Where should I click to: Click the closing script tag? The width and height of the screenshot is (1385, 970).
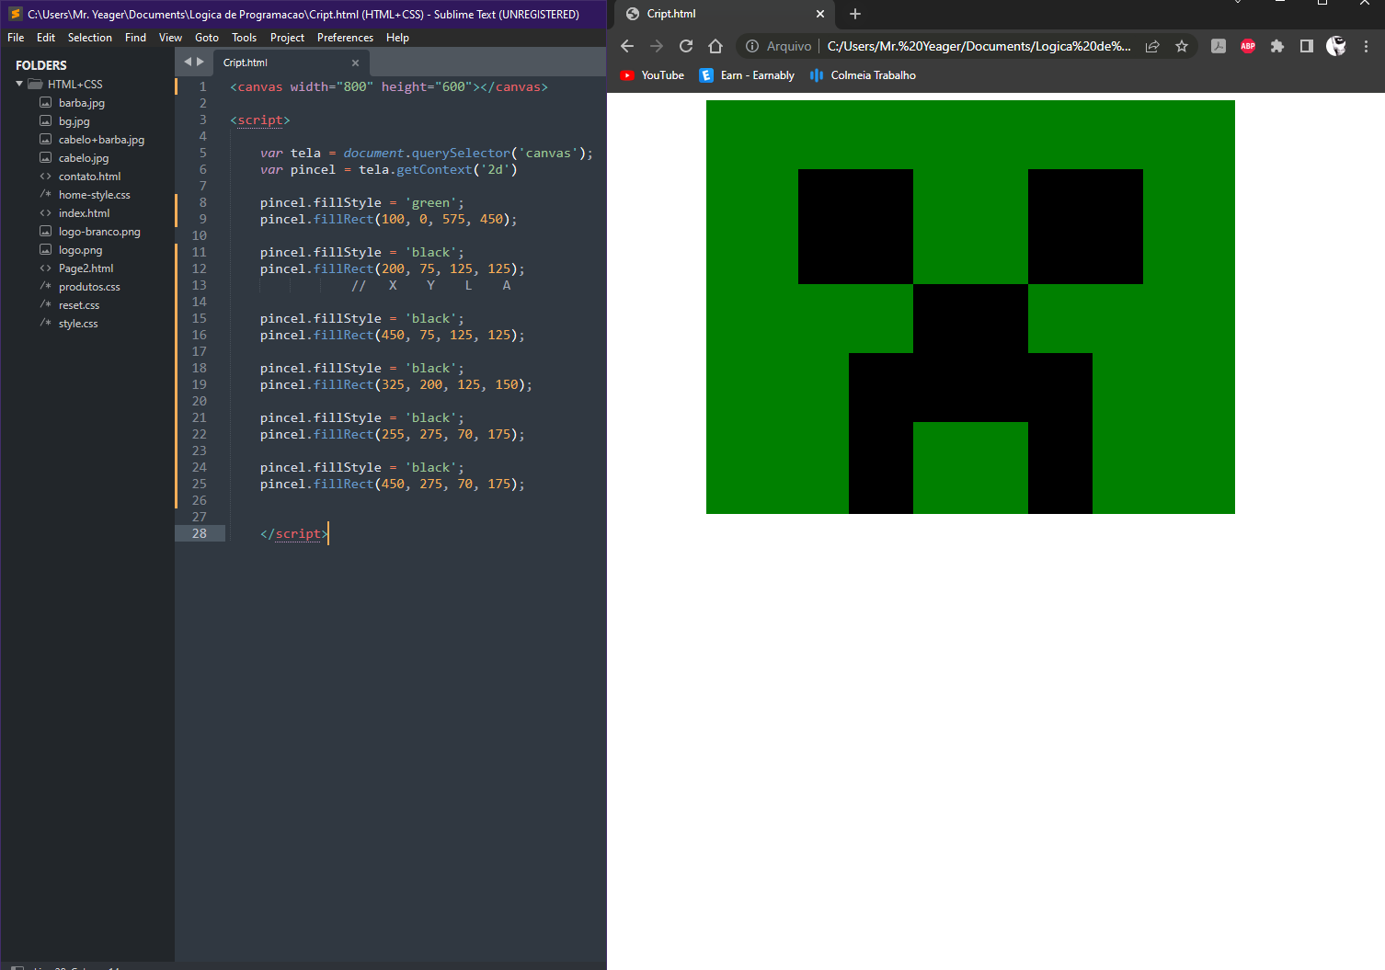[294, 533]
